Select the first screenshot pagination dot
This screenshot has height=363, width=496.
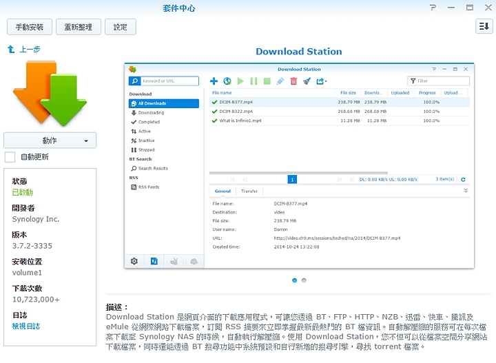click(295, 280)
